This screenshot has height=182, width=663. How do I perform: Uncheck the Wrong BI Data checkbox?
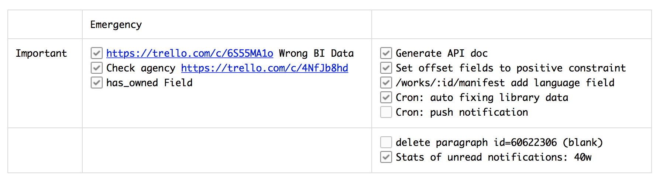97,53
